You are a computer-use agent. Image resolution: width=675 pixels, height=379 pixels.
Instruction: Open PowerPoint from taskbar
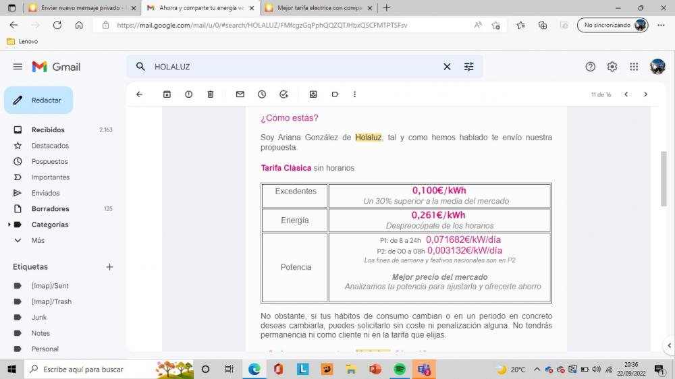(375, 369)
